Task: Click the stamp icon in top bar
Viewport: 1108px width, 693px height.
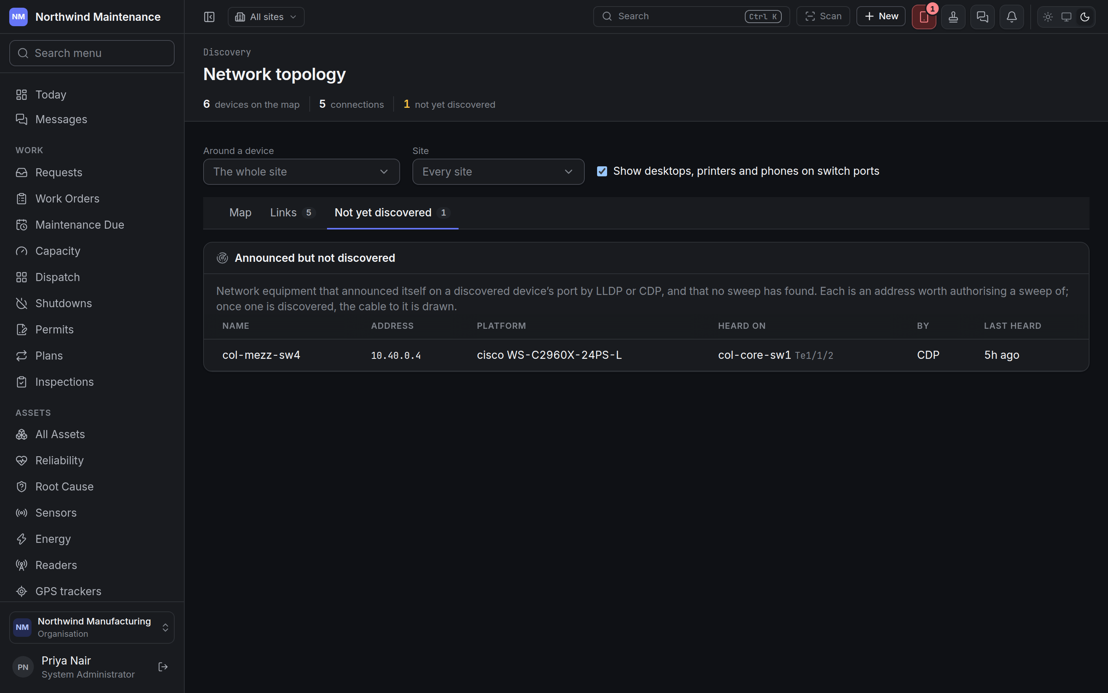Action: pyautogui.click(x=953, y=17)
